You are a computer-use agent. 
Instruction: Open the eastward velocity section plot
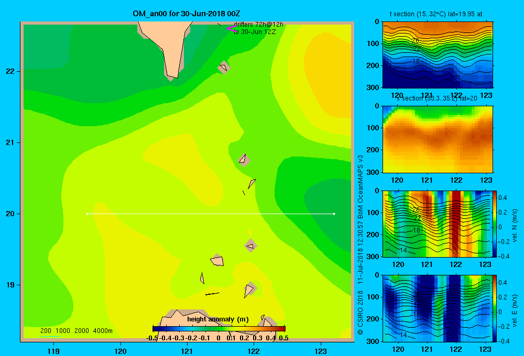click(x=438, y=308)
